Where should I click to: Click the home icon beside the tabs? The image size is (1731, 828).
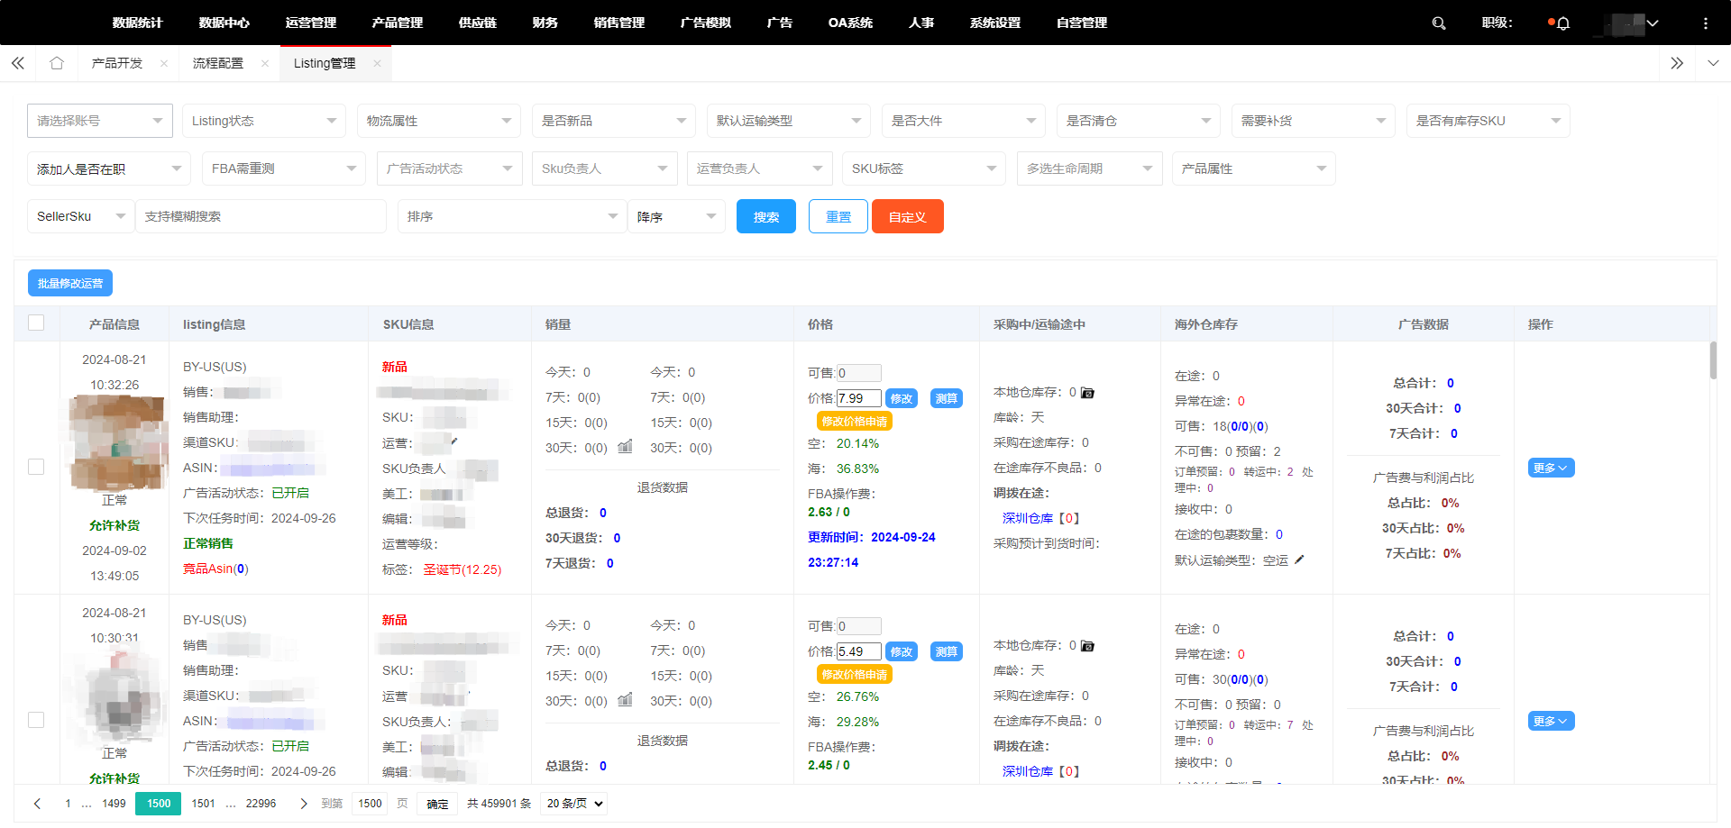coord(56,63)
